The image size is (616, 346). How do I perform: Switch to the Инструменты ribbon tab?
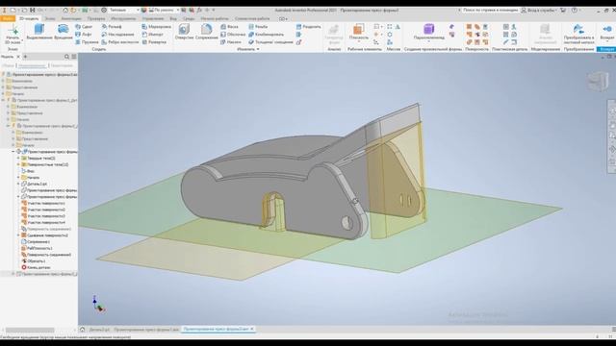(123, 18)
